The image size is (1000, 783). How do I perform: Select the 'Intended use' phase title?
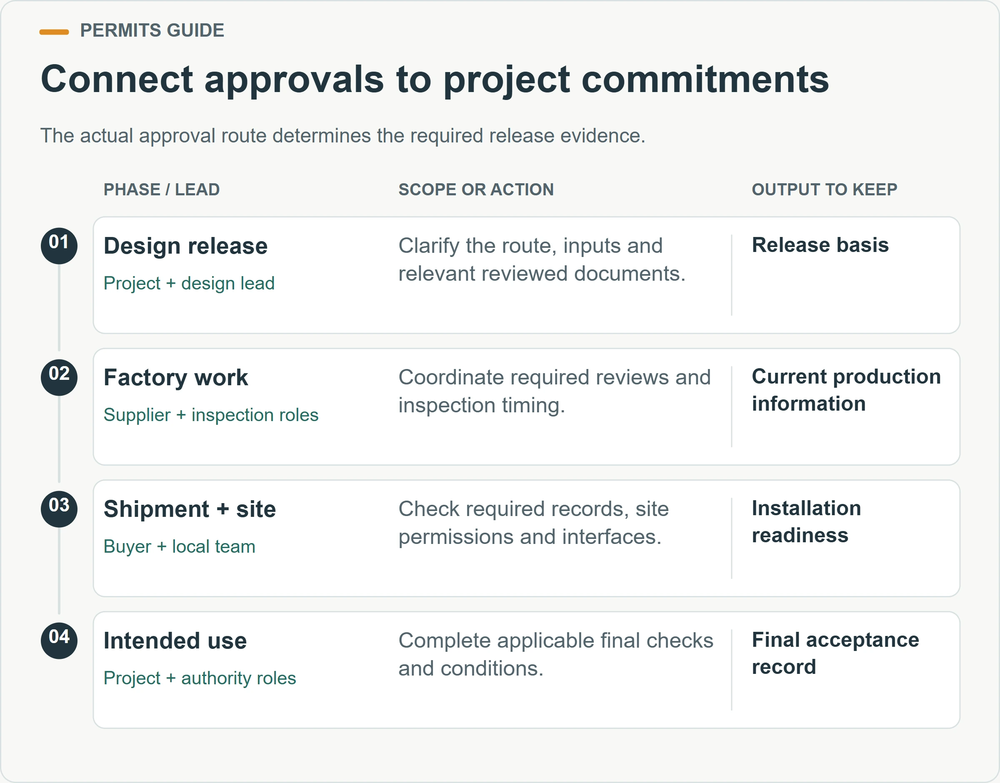(175, 641)
